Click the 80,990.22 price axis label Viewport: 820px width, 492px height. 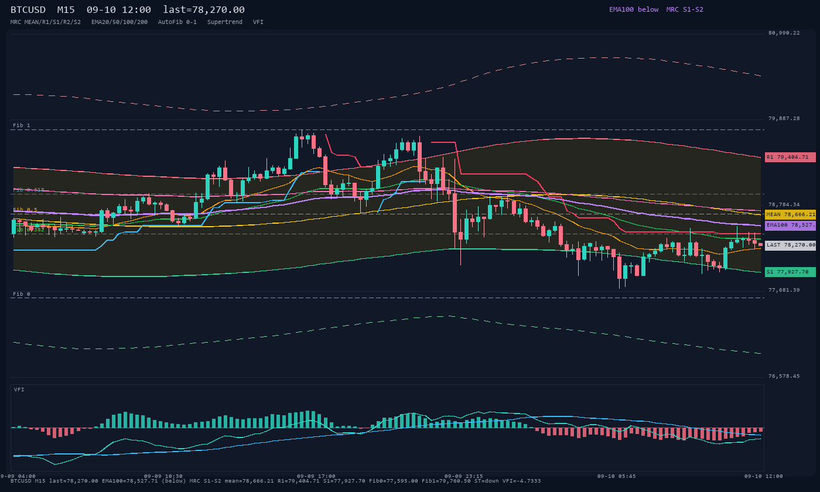click(784, 33)
